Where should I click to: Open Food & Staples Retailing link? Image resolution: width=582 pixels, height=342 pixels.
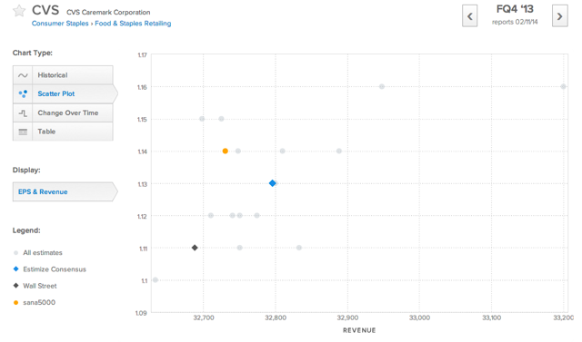point(133,24)
